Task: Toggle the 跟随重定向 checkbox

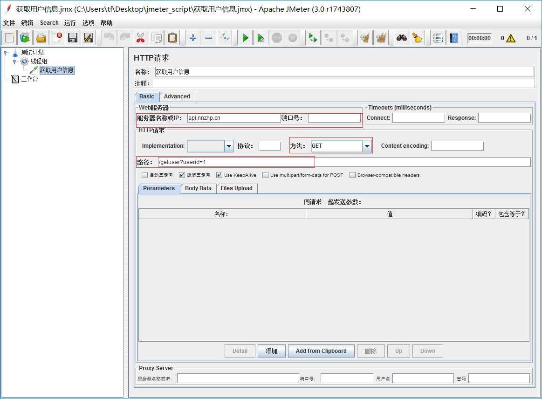Action: (182, 175)
